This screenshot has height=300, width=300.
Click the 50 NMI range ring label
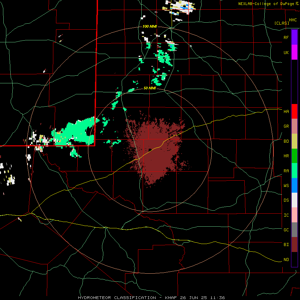(x=150, y=88)
